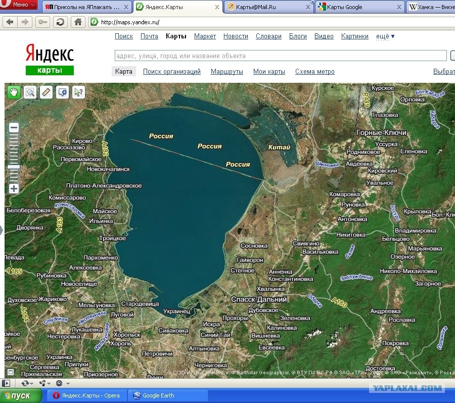Image resolution: width=455 pixels, height=403 pixels.
Task: Open the password wand key button
Action: 42,22
